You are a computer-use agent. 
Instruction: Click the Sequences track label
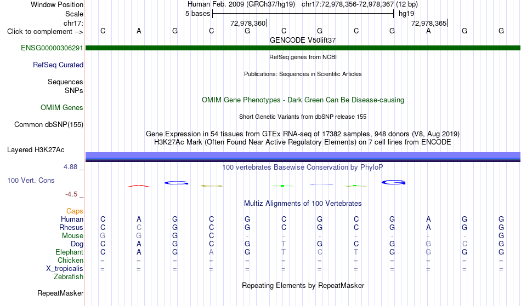[x=65, y=82]
